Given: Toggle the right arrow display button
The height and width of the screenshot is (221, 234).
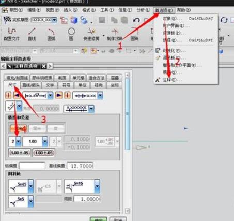Looking at the screenshot, I should pyautogui.click(x=59, y=95).
